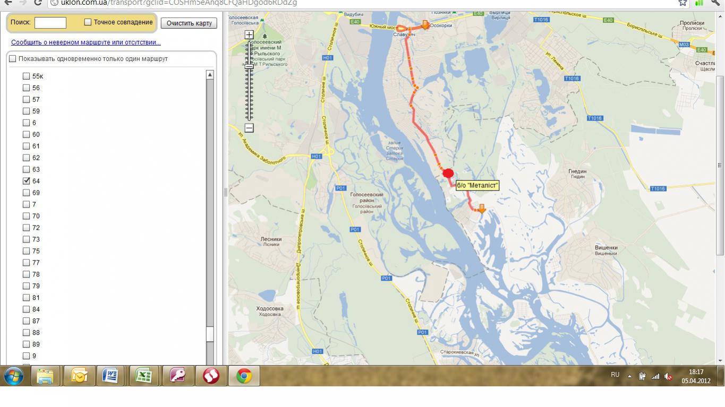Show hidden system tray icons

click(630, 376)
